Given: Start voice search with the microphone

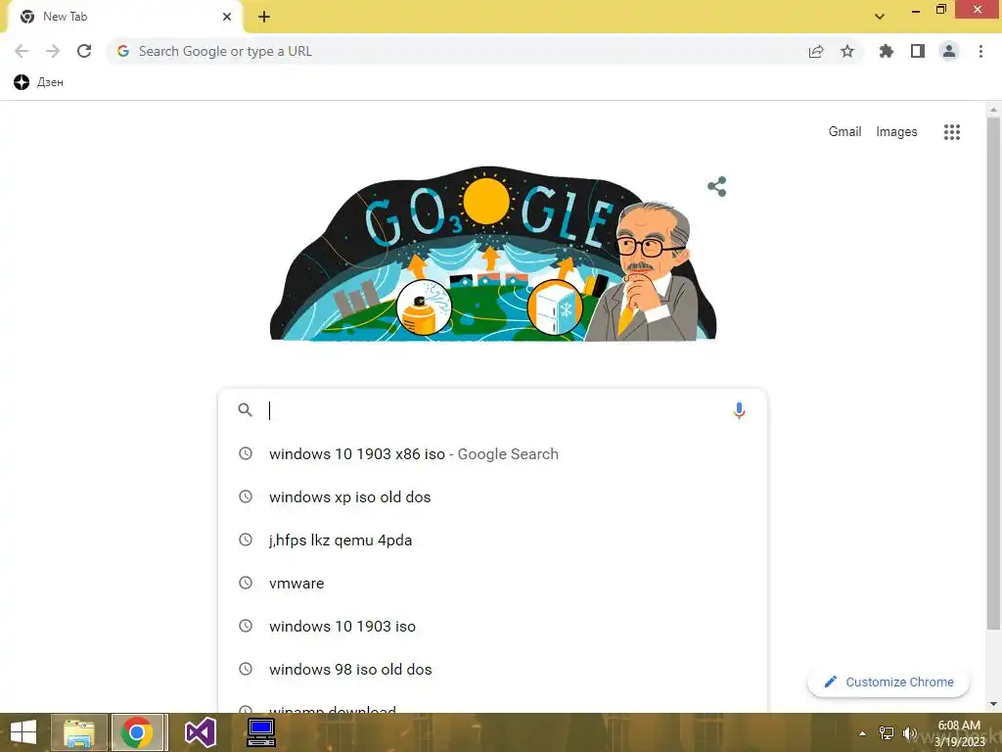Looking at the screenshot, I should pos(739,410).
